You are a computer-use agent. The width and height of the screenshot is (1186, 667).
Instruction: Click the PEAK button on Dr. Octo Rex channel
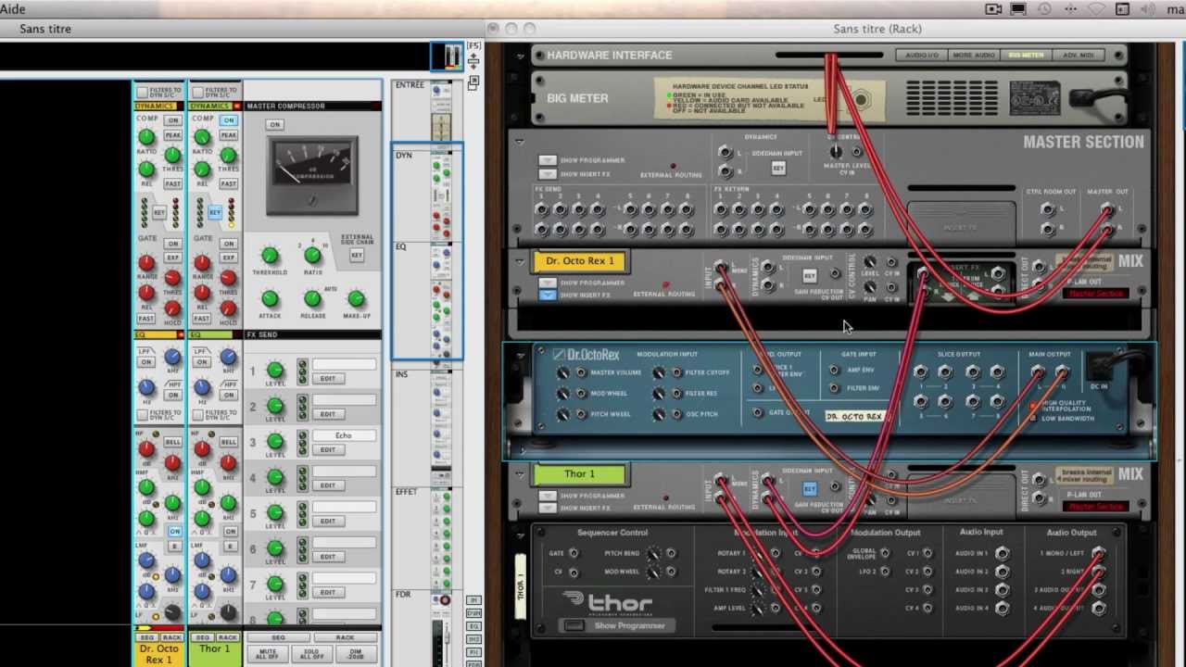(173, 135)
